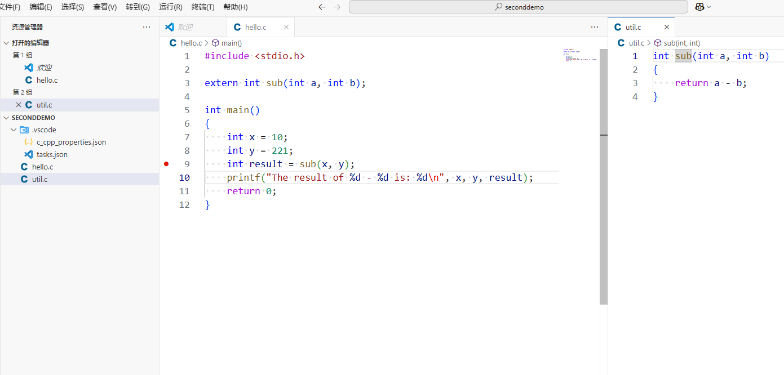The image size is (784, 375).
Task: Click the 第 1 组 group label
Action: [23, 55]
